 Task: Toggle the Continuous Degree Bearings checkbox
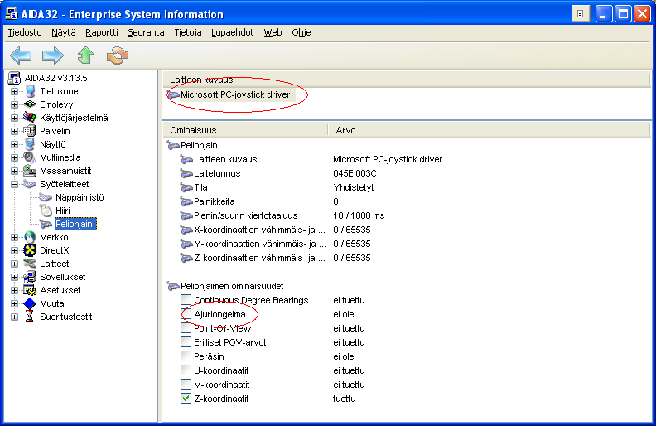186,300
